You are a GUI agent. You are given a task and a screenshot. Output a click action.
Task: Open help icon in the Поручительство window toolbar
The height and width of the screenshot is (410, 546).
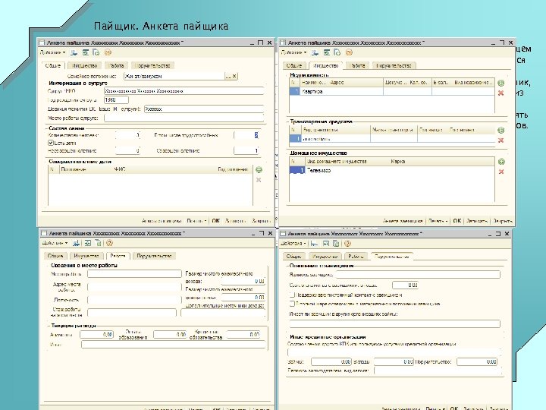pyautogui.click(x=347, y=244)
